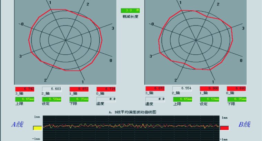Select the blue A线 label
Image resolution: width=262 pixels, height=141 pixels.
(18, 124)
